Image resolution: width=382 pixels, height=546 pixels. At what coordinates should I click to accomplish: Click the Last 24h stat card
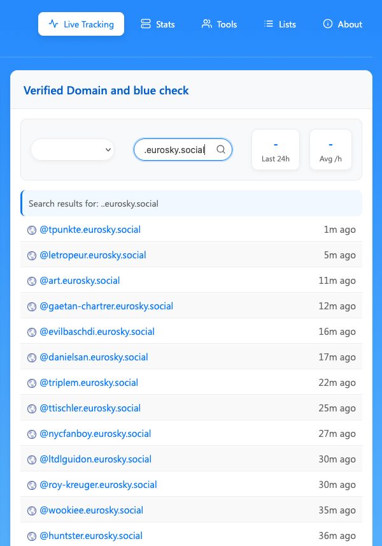[x=276, y=150]
